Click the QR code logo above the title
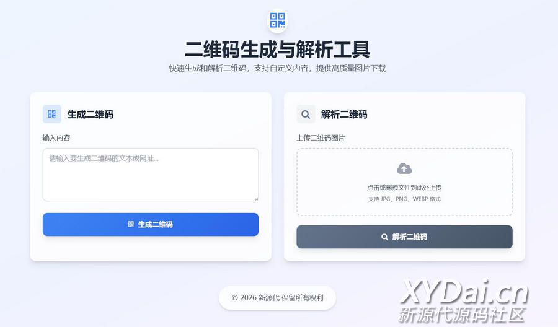The width and height of the screenshot is (558, 327). [x=277, y=20]
